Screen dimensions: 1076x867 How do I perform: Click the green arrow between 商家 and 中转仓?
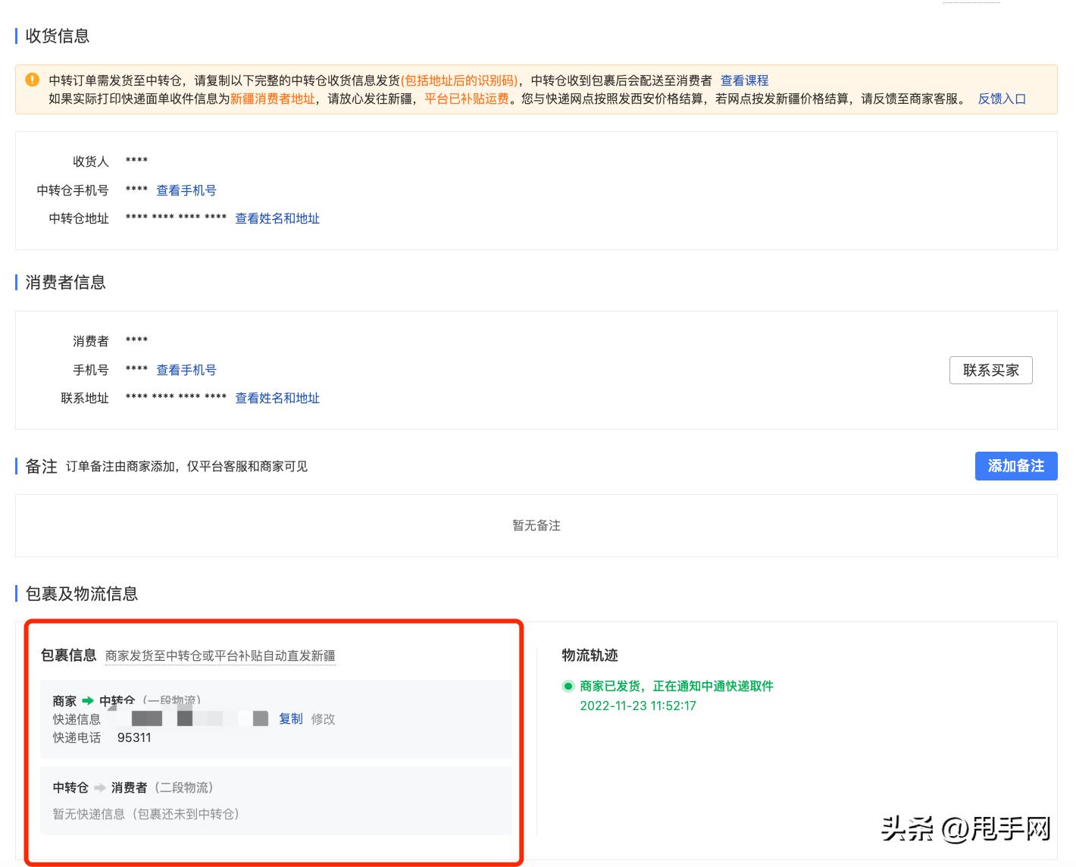pyautogui.click(x=89, y=701)
